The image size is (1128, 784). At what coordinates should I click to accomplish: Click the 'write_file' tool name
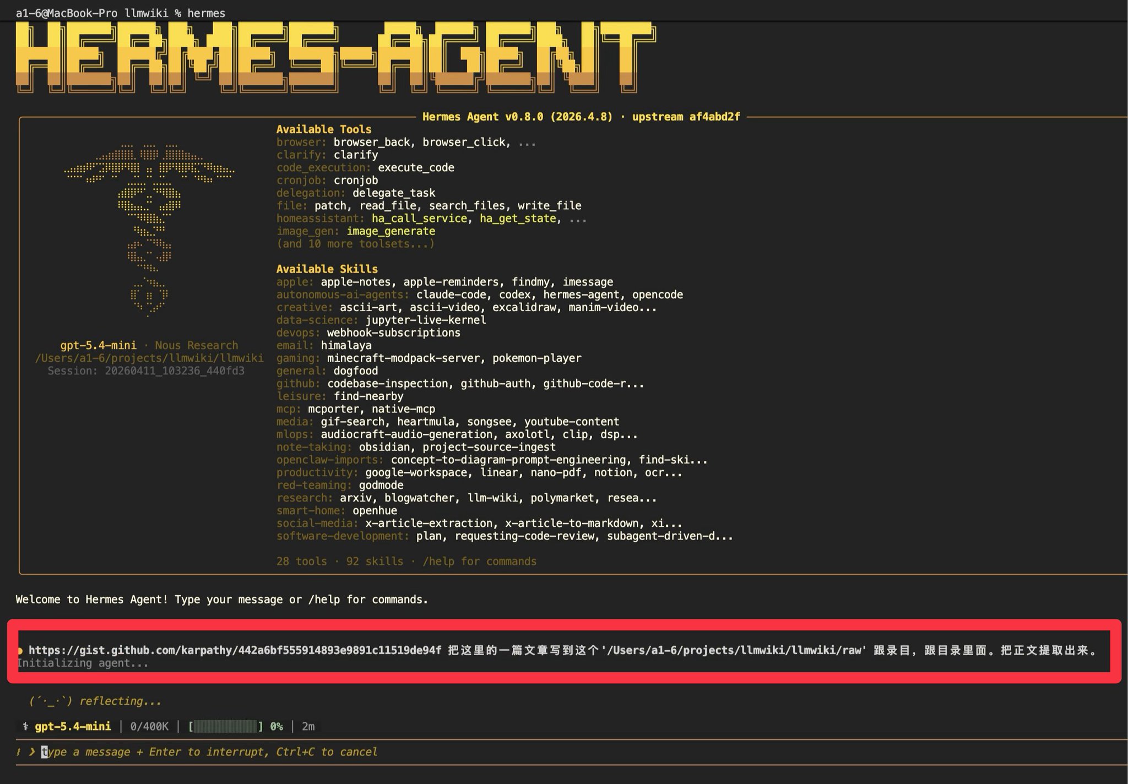550,206
